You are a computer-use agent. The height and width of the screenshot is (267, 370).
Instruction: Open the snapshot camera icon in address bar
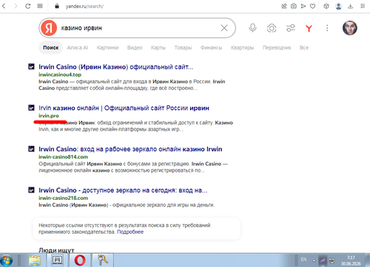click(294, 6)
